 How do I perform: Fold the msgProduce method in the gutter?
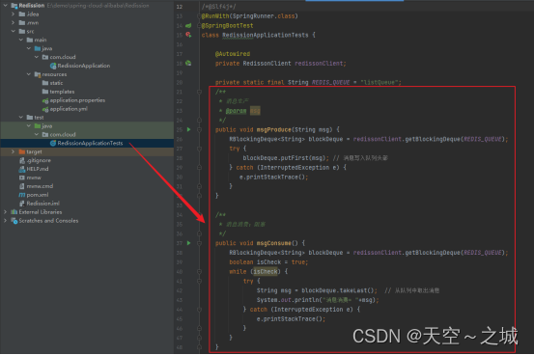click(x=199, y=129)
